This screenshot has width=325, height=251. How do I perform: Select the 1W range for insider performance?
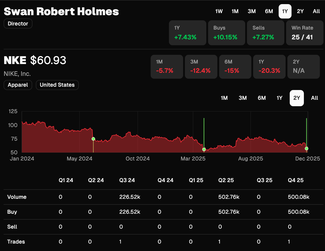[219, 11]
